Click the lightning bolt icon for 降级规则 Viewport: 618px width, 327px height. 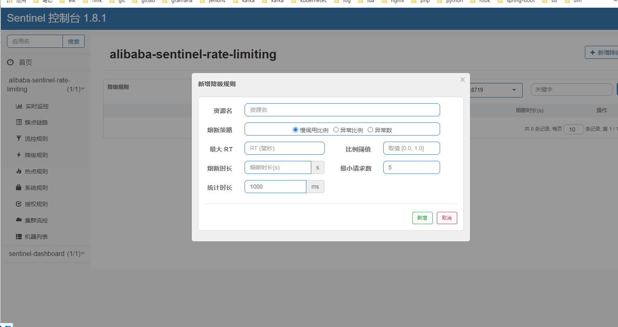click(x=19, y=155)
